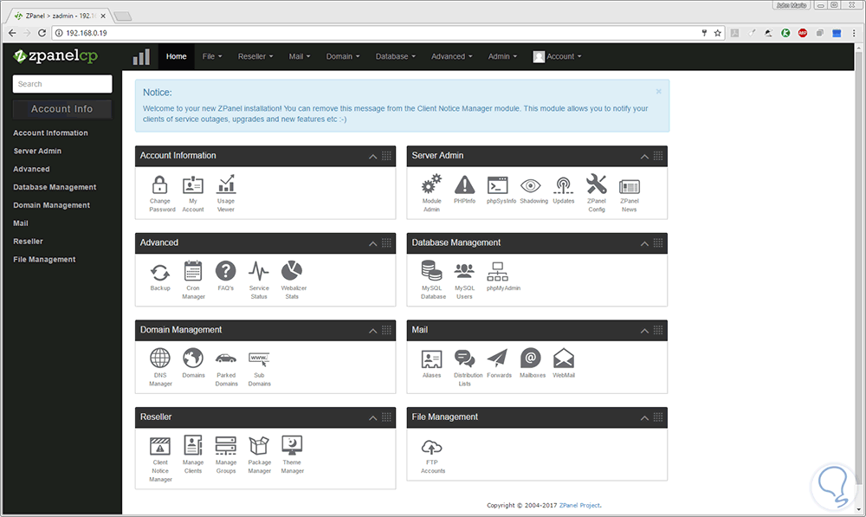Open the mail Forwards paper plane icon

click(x=497, y=359)
